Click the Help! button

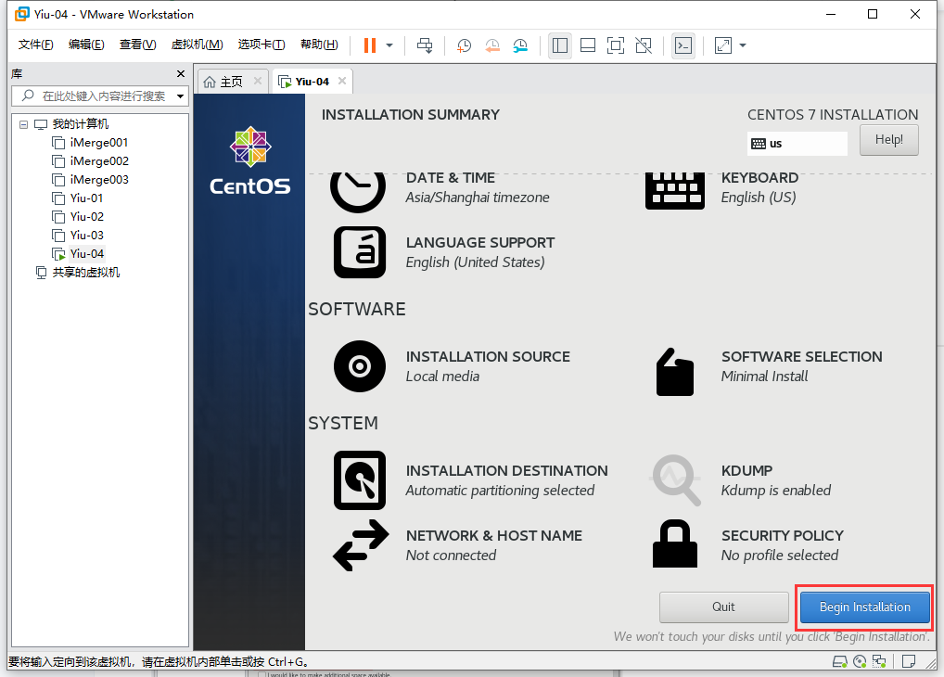(888, 140)
